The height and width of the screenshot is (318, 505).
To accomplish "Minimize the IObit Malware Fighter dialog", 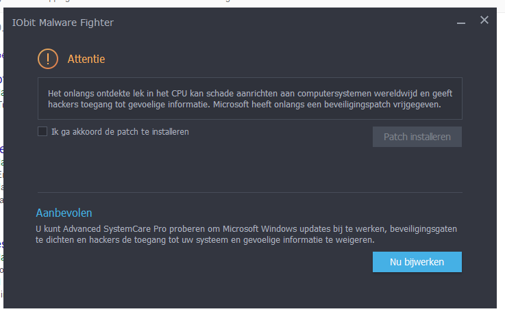I will (x=461, y=23).
